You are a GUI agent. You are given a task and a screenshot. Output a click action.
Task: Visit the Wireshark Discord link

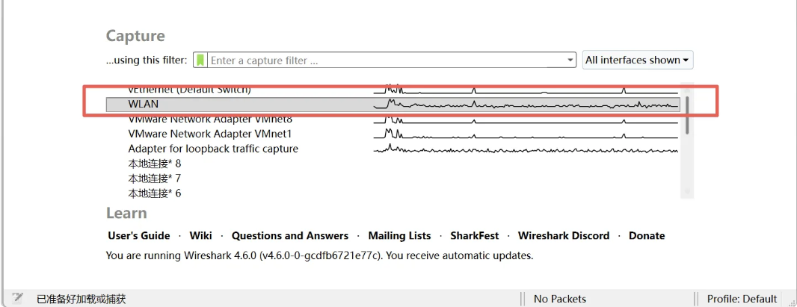click(x=564, y=235)
